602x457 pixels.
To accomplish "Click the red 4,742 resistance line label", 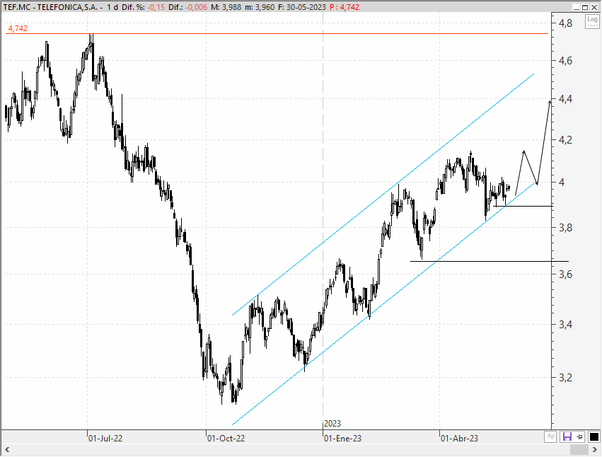I will click(x=18, y=28).
